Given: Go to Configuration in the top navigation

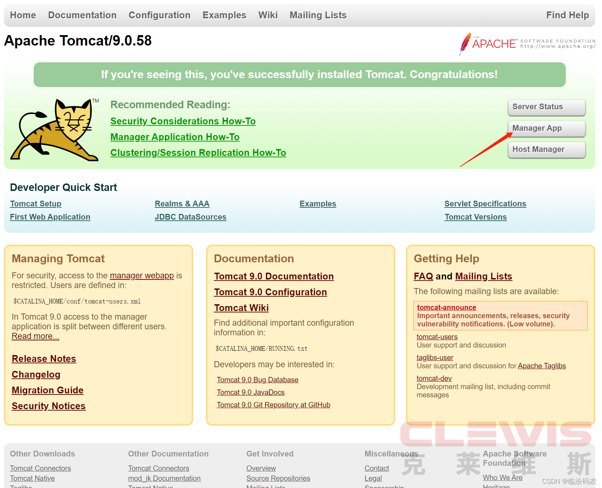Looking at the screenshot, I should [x=159, y=15].
